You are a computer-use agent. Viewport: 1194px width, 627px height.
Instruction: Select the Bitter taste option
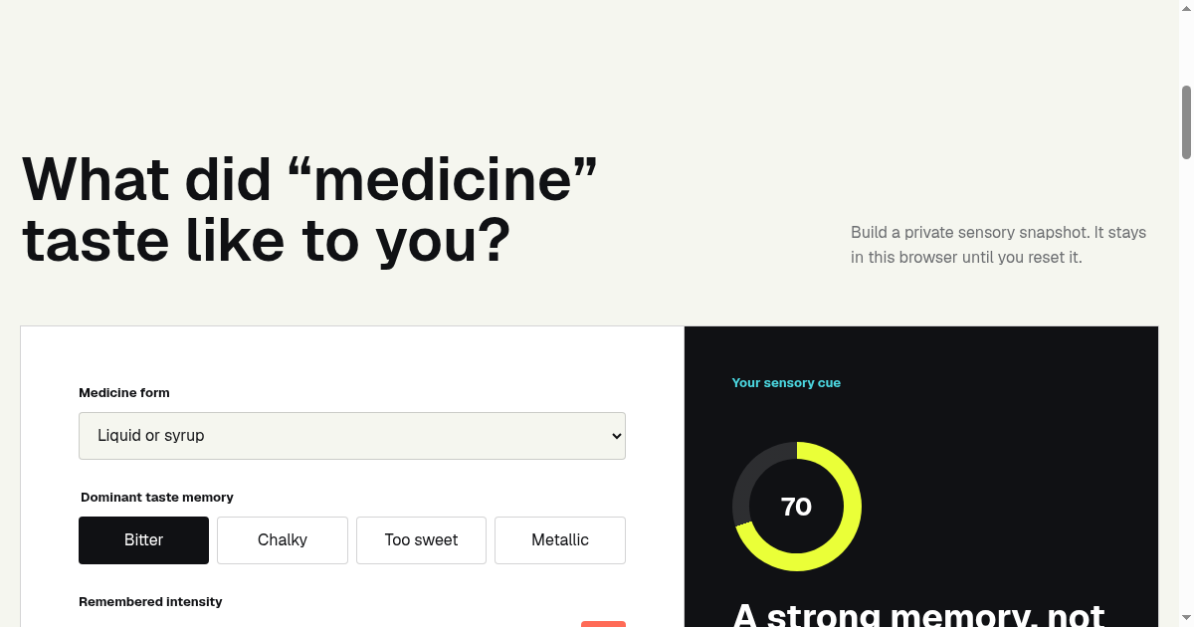(x=143, y=540)
